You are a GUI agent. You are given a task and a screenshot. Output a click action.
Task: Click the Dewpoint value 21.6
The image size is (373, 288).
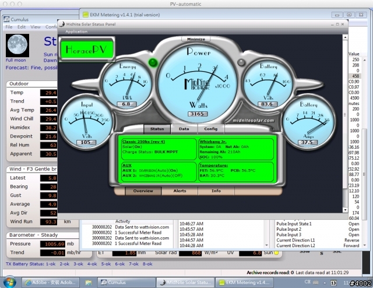pos(48,136)
